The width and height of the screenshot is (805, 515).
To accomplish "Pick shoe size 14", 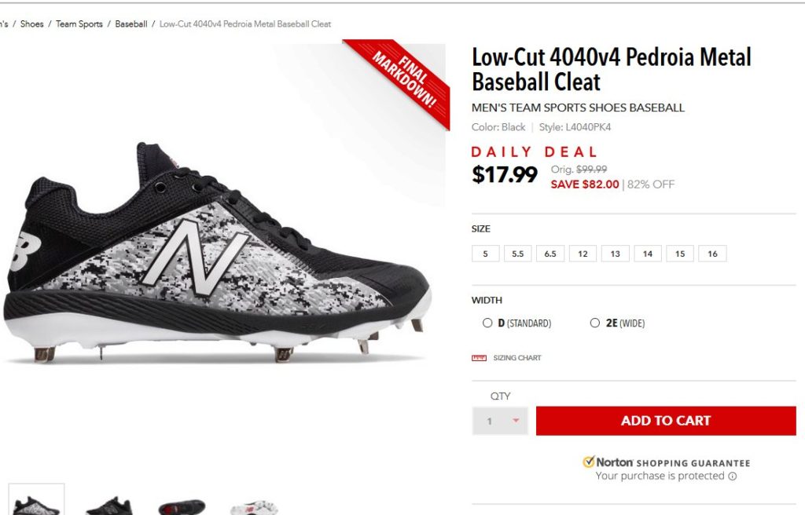I will 647,254.
